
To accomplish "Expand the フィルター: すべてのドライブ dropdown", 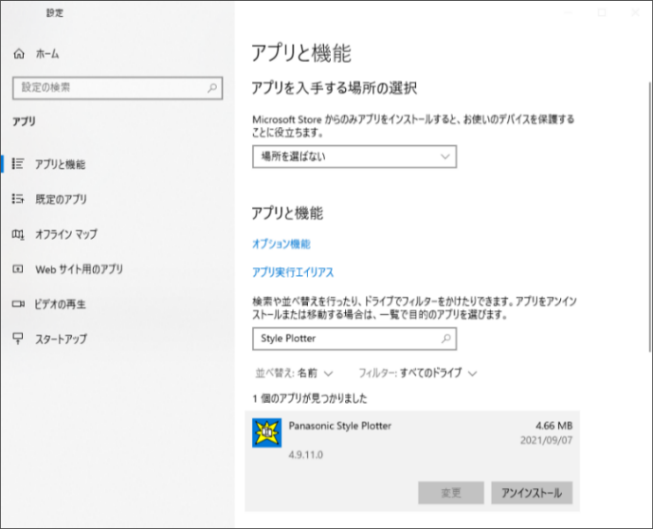I will pos(417,374).
